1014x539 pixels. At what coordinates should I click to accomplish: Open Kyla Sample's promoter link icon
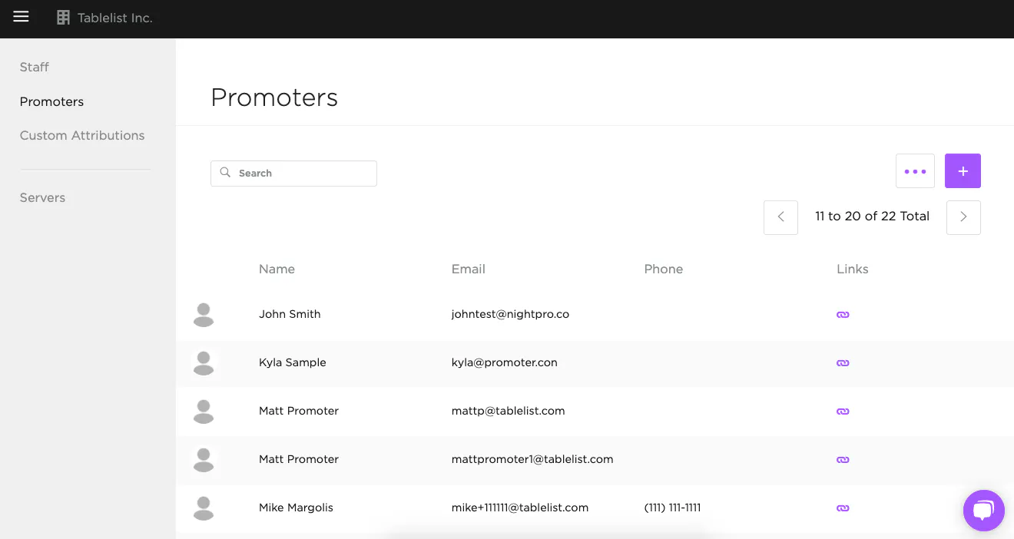coord(843,363)
